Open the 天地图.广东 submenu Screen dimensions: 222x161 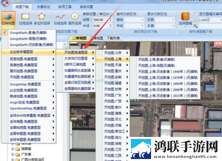pos(113,95)
